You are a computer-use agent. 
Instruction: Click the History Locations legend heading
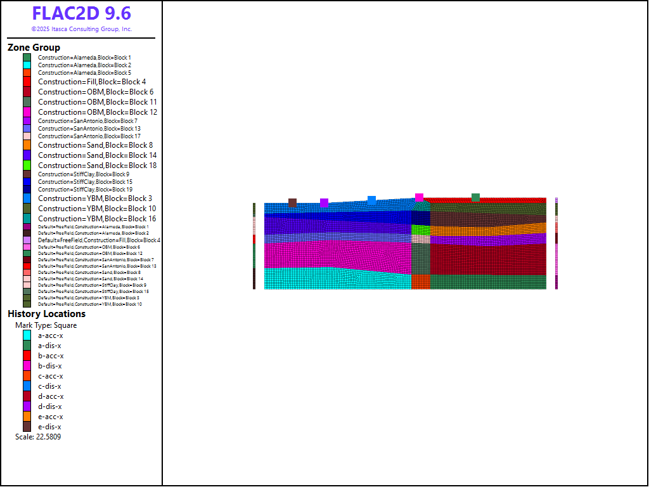tap(46, 314)
